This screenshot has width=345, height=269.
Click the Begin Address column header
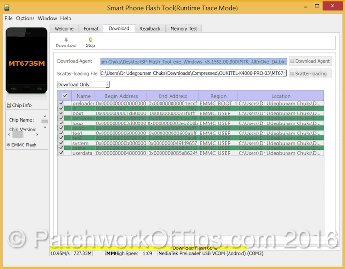(121, 96)
